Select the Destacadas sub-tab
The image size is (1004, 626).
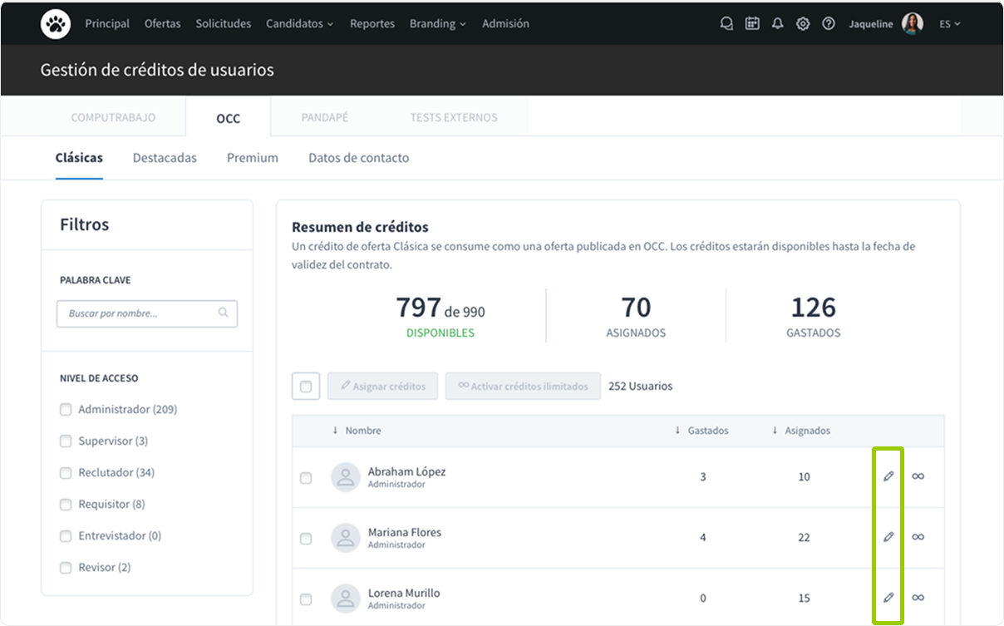pyautogui.click(x=165, y=158)
